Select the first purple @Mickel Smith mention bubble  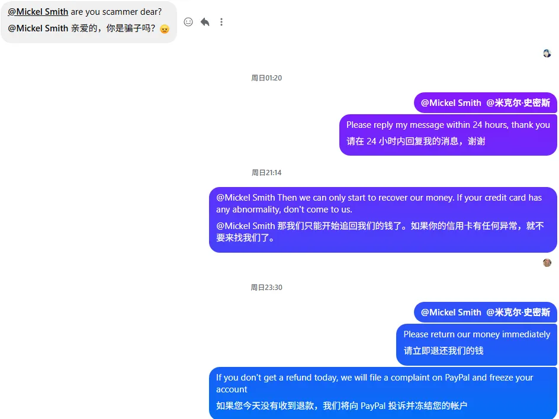[x=485, y=103]
